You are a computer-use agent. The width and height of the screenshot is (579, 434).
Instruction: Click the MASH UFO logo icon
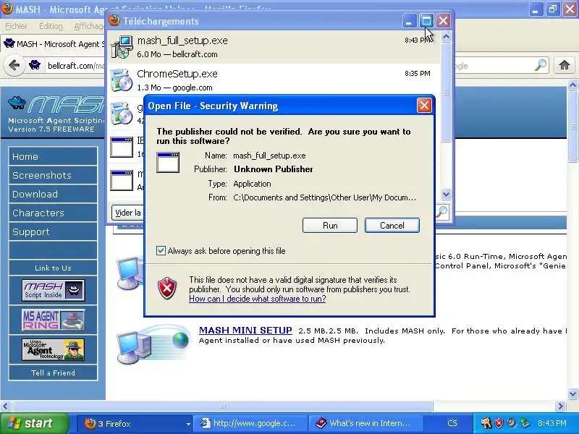pyautogui.click(x=17, y=102)
